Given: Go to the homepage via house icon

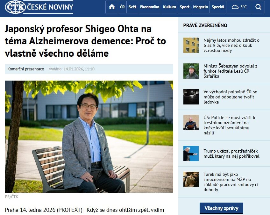Looking at the screenshot, I should click(x=112, y=7).
